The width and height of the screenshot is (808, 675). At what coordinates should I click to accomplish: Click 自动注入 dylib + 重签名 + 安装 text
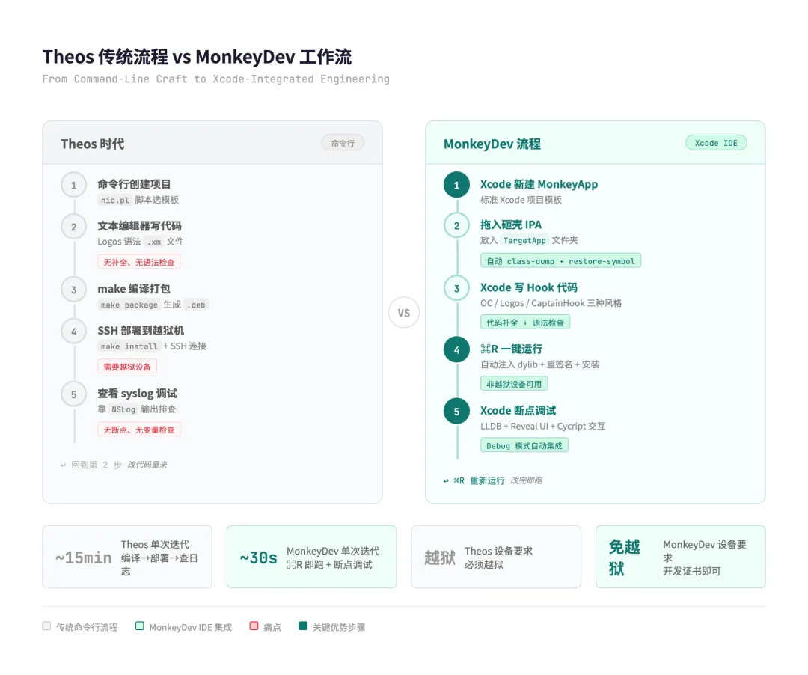[x=539, y=364]
